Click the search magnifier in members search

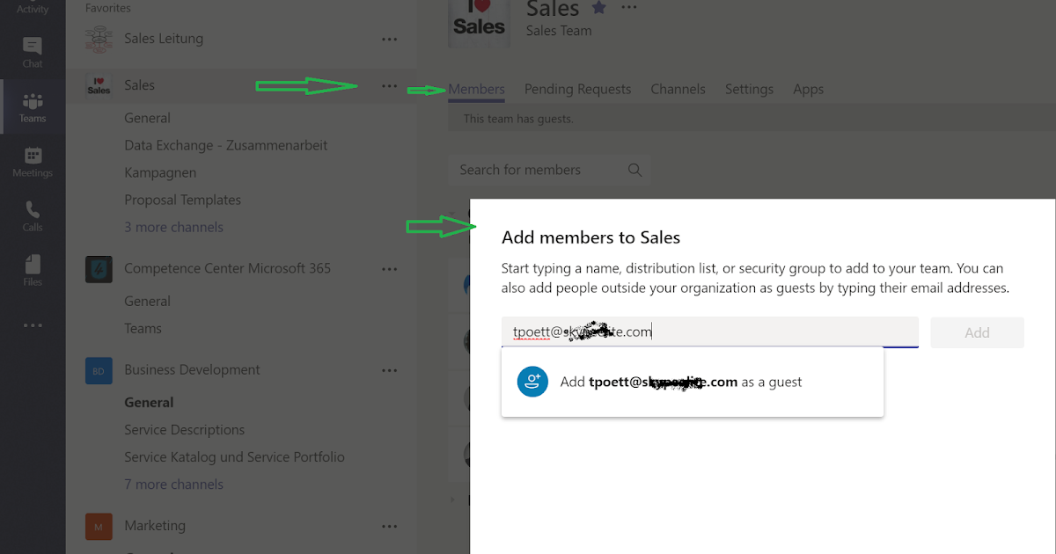click(x=634, y=170)
